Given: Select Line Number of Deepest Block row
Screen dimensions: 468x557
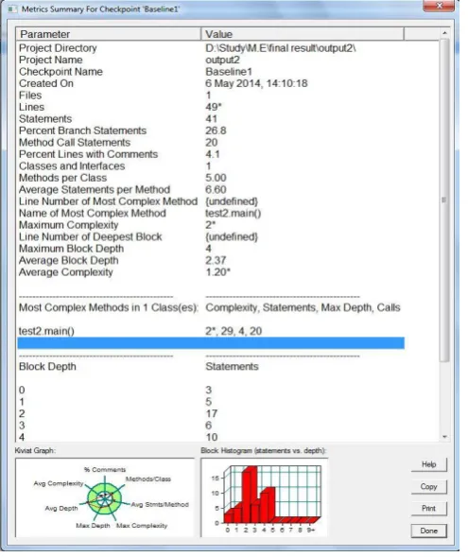Looking at the screenshot, I should click(211, 236).
